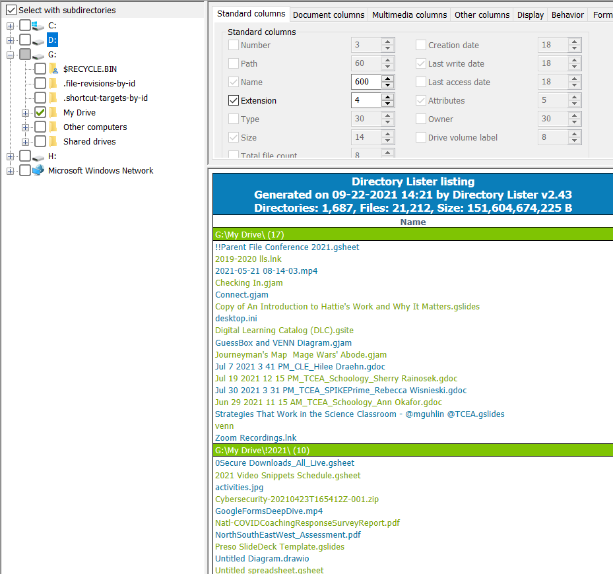The image size is (613, 574).
Task: Toggle Select with subdirectories checkbox
Action: point(11,10)
